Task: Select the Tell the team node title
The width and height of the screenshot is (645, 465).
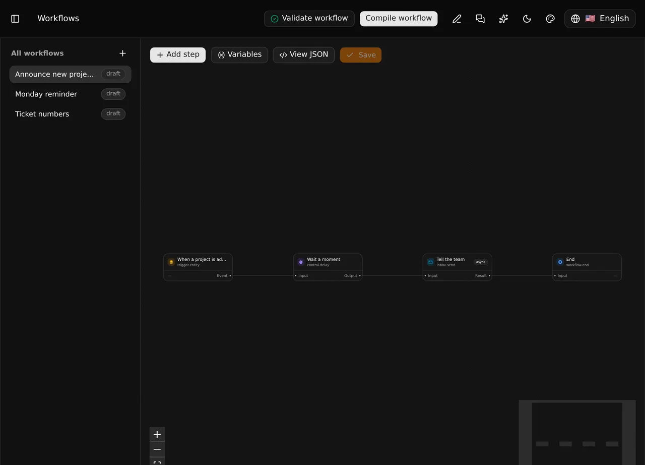Action: click(450, 260)
